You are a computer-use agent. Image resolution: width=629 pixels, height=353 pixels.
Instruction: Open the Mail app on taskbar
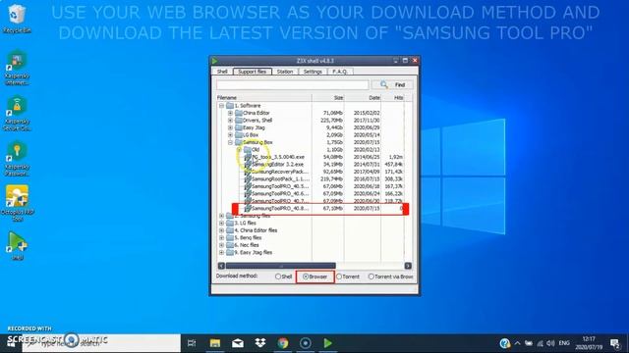pyautogui.click(x=238, y=343)
